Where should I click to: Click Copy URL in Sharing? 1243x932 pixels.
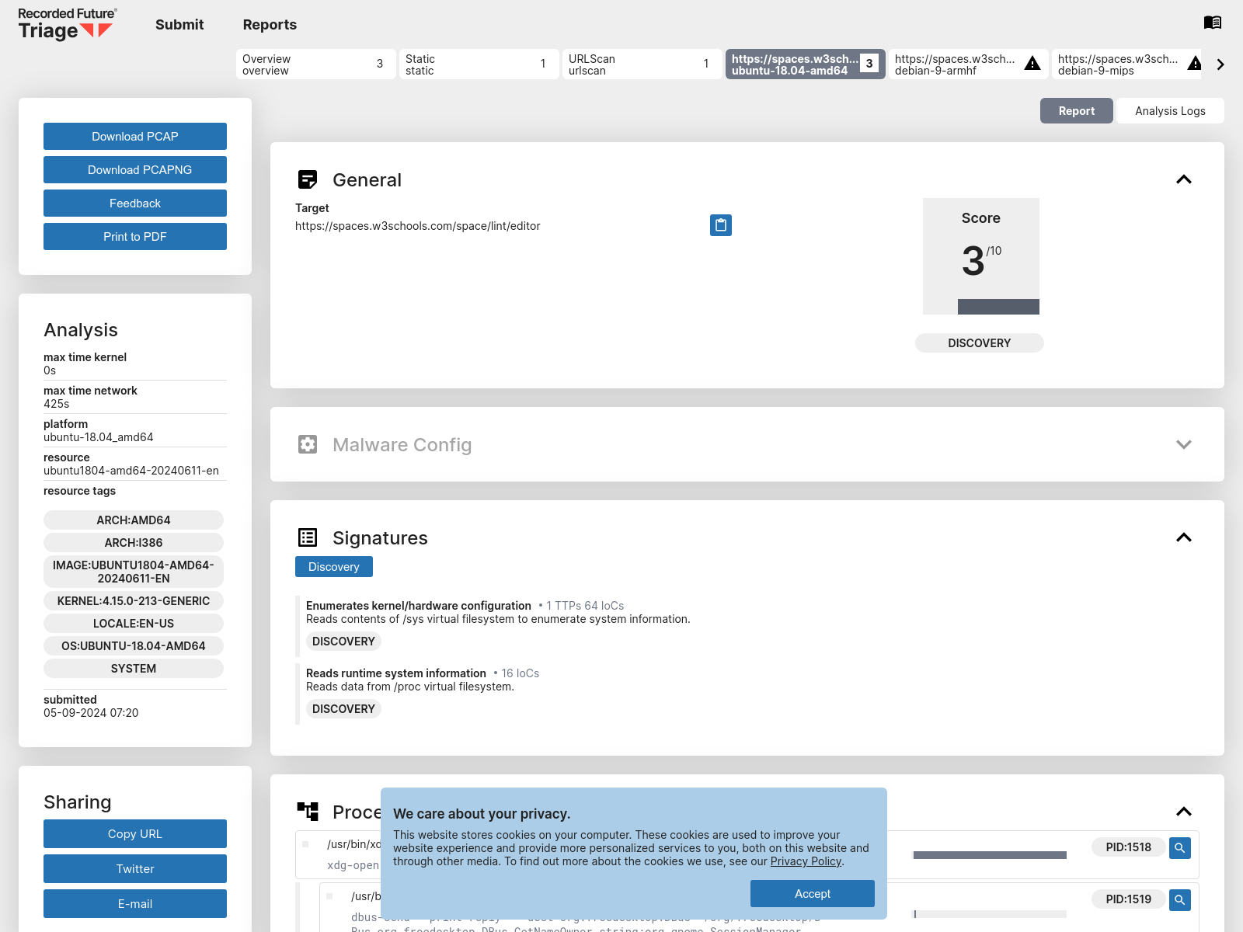pos(135,833)
